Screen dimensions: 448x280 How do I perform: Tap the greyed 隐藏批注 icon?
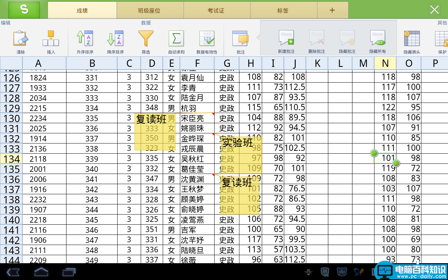click(x=347, y=38)
